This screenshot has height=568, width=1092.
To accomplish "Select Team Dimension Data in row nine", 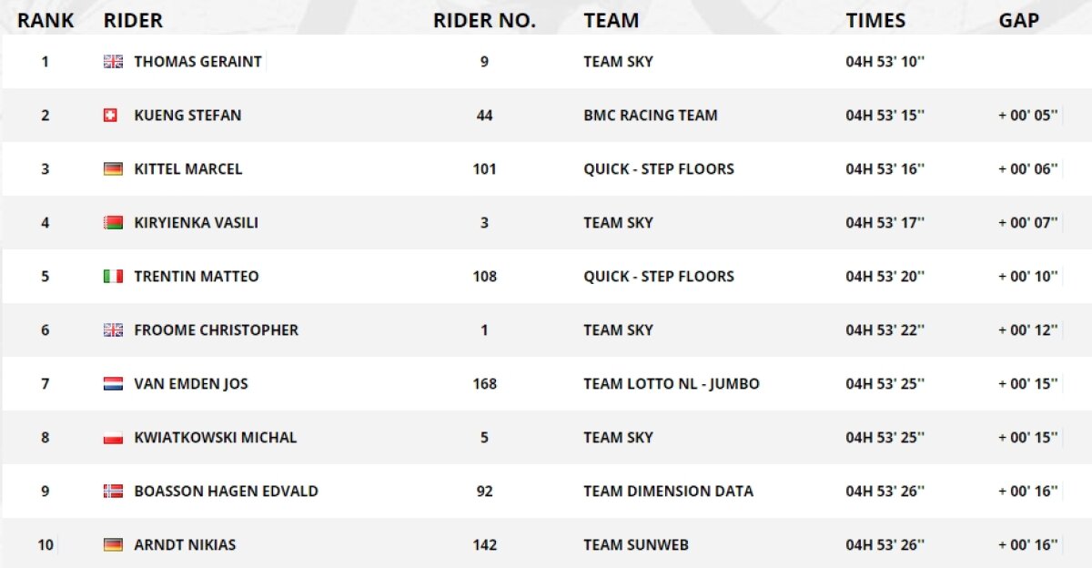I will tap(668, 492).
